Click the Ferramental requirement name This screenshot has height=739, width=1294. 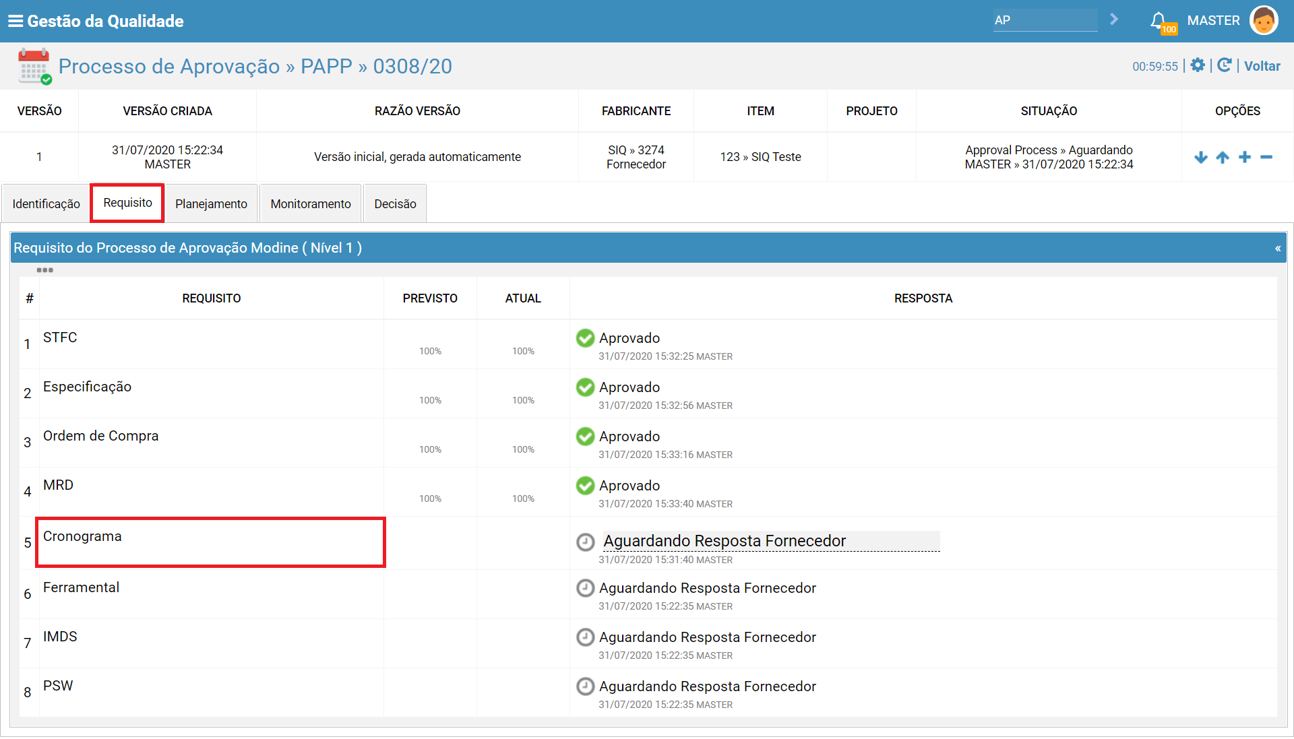tap(81, 587)
